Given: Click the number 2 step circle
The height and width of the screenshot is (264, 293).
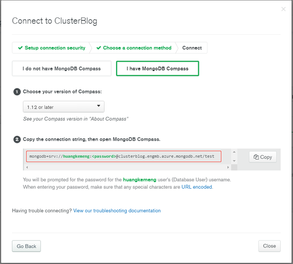Looking at the screenshot, I should pyautogui.click(x=17, y=139).
